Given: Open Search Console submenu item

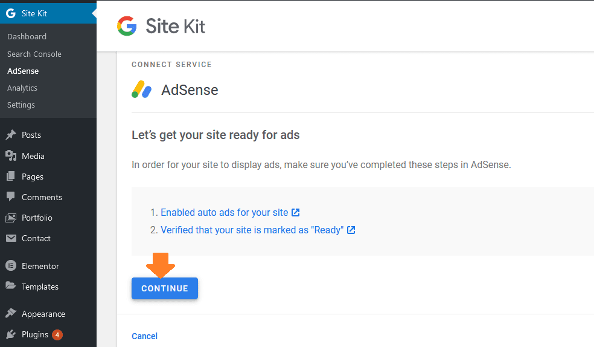Looking at the screenshot, I should tap(34, 54).
